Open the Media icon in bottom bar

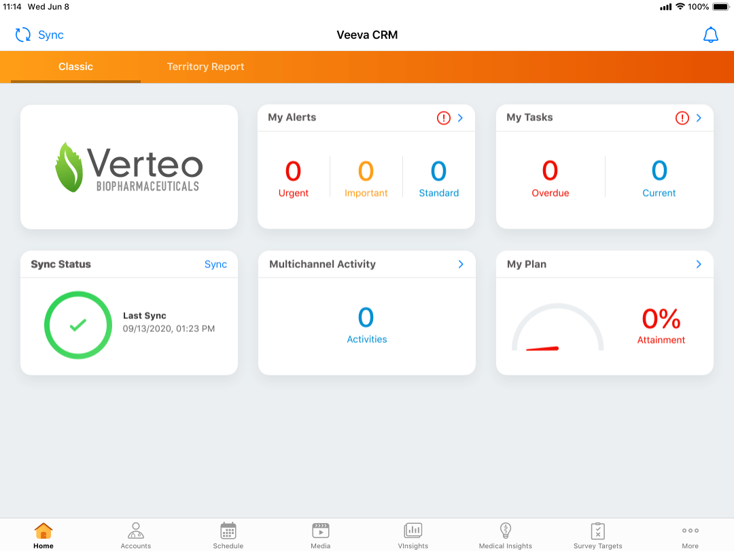click(321, 531)
